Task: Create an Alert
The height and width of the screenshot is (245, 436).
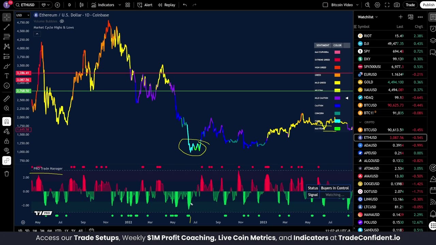Action: click(x=145, y=5)
